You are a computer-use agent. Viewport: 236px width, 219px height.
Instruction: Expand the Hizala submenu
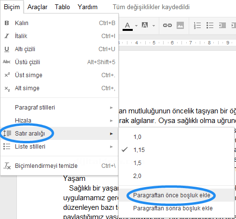[x=59, y=121]
